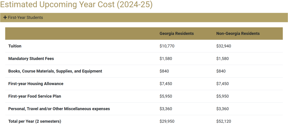The width and height of the screenshot is (288, 127).
Task: Select Georgia Residents mandatory fees $1,580
Action: click(x=166, y=59)
